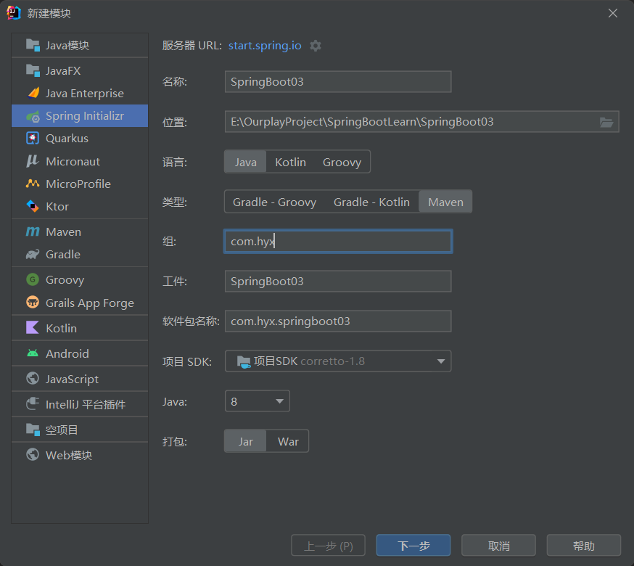Select JavaScript in the sidebar

point(80,379)
